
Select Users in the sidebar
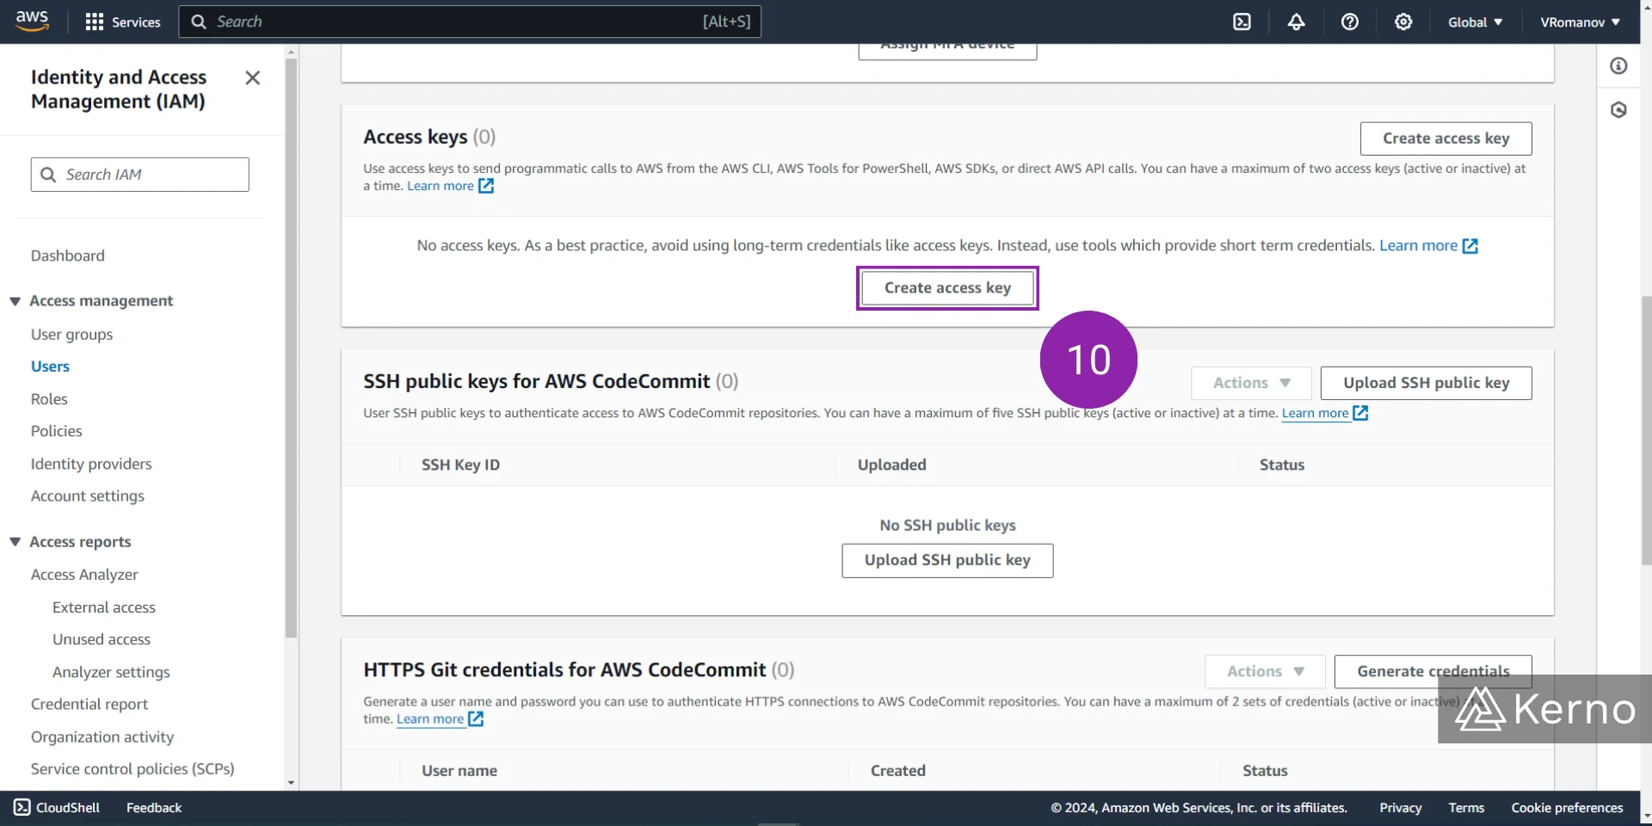[x=50, y=367]
